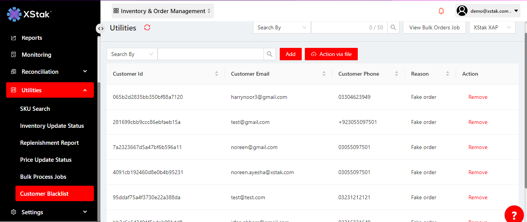Sort the Customer Email column
The image size is (527, 222).
click(x=324, y=74)
